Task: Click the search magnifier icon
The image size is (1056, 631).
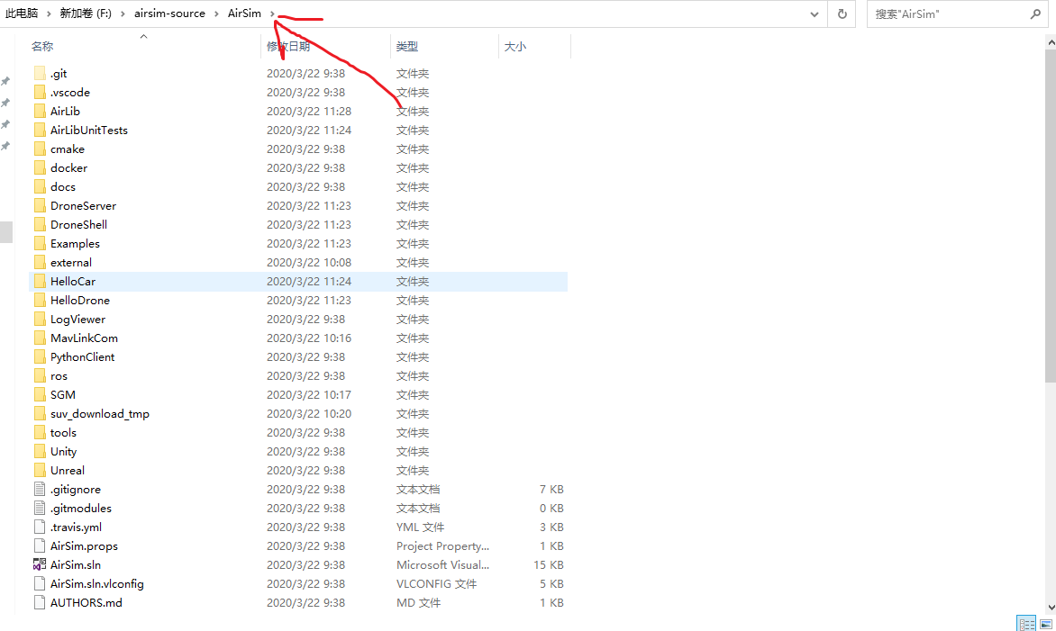Action: point(1035,14)
